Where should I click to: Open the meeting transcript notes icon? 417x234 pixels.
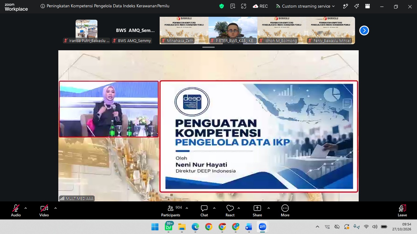(x=233, y=6)
